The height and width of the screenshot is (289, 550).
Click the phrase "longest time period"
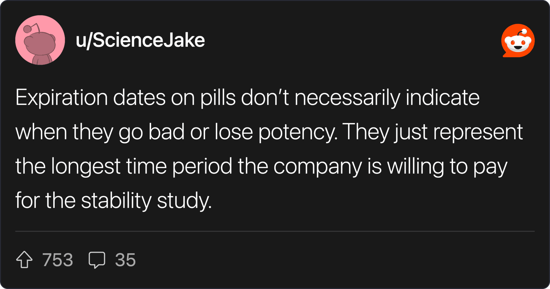pyautogui.click(x=141, y=166)
